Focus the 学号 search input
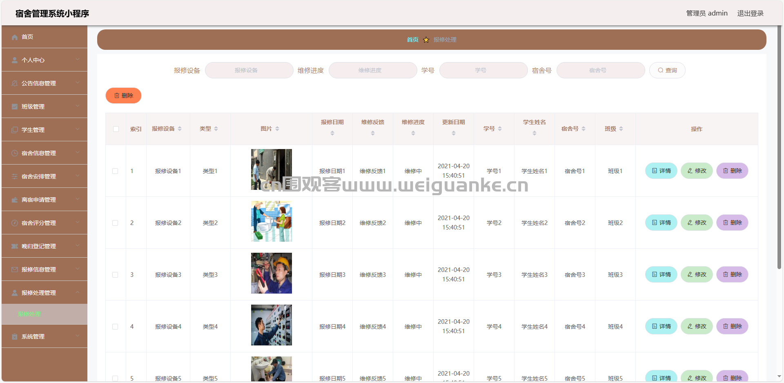Image resolution: width=784 pixels, height=383 pixels. [483, 70]
